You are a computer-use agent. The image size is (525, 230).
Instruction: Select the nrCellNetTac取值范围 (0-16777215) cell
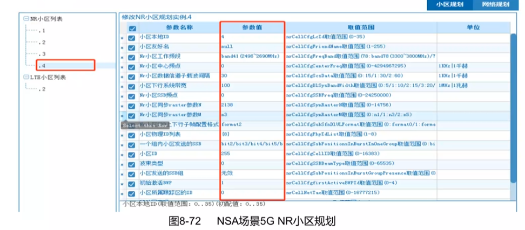coord(361,193)
